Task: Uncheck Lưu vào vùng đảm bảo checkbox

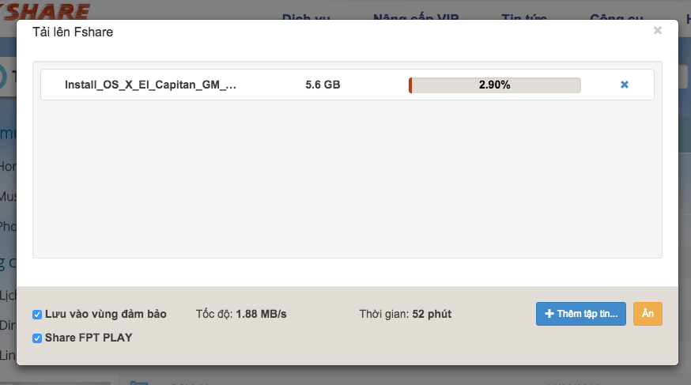Action: pos(37,315)
